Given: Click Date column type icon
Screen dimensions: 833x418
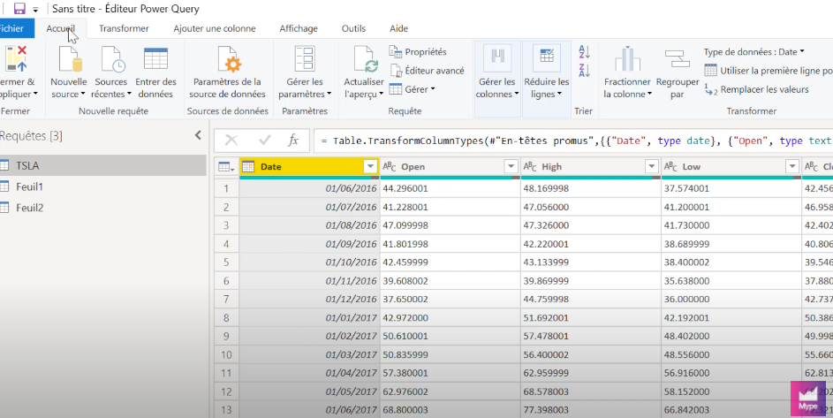Looking at the screenshot, I should point(248,167).
